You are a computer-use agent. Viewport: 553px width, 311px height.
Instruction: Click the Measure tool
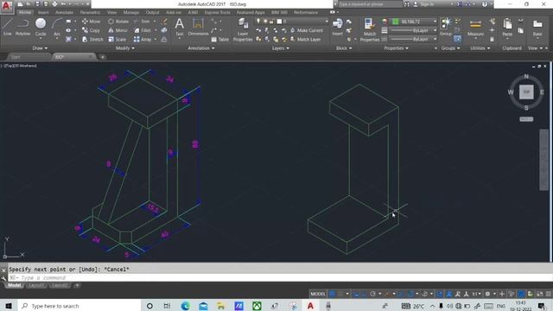click(475, 27)
